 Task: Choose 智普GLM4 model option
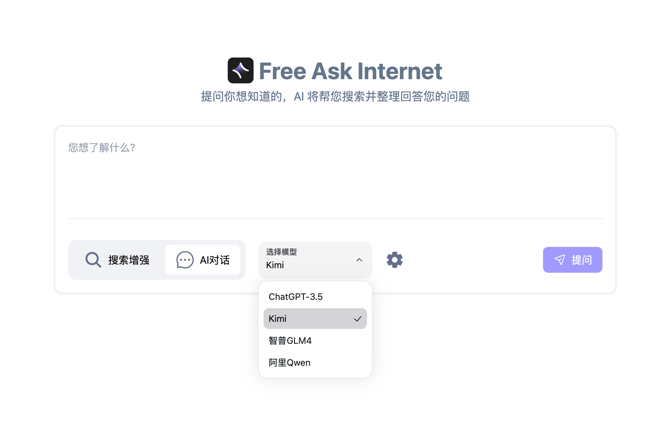tap(290, 341)
